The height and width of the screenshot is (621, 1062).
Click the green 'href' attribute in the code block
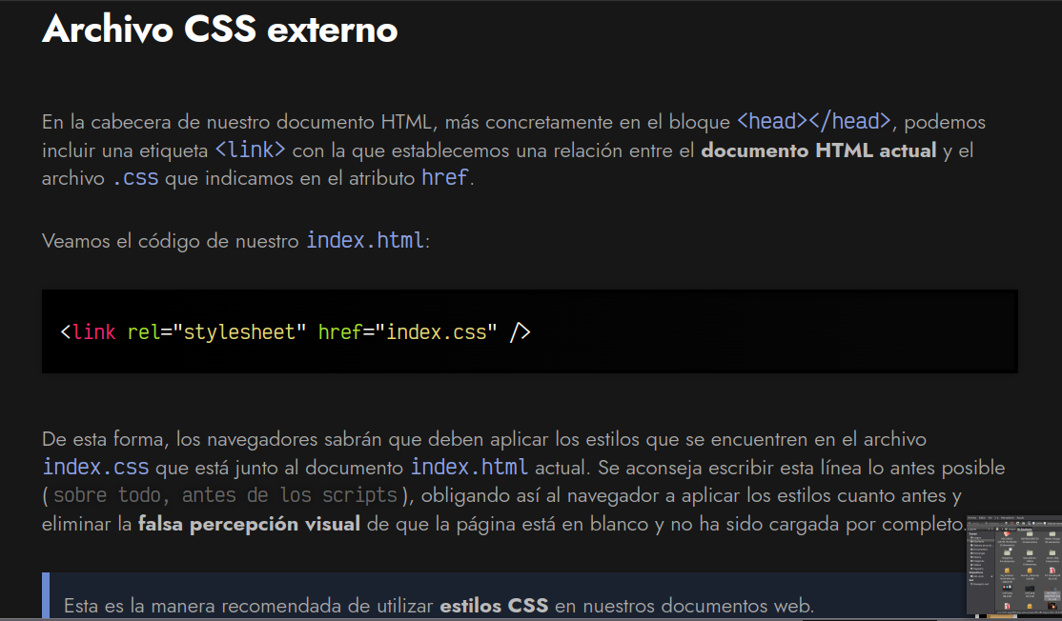(340, 332)
